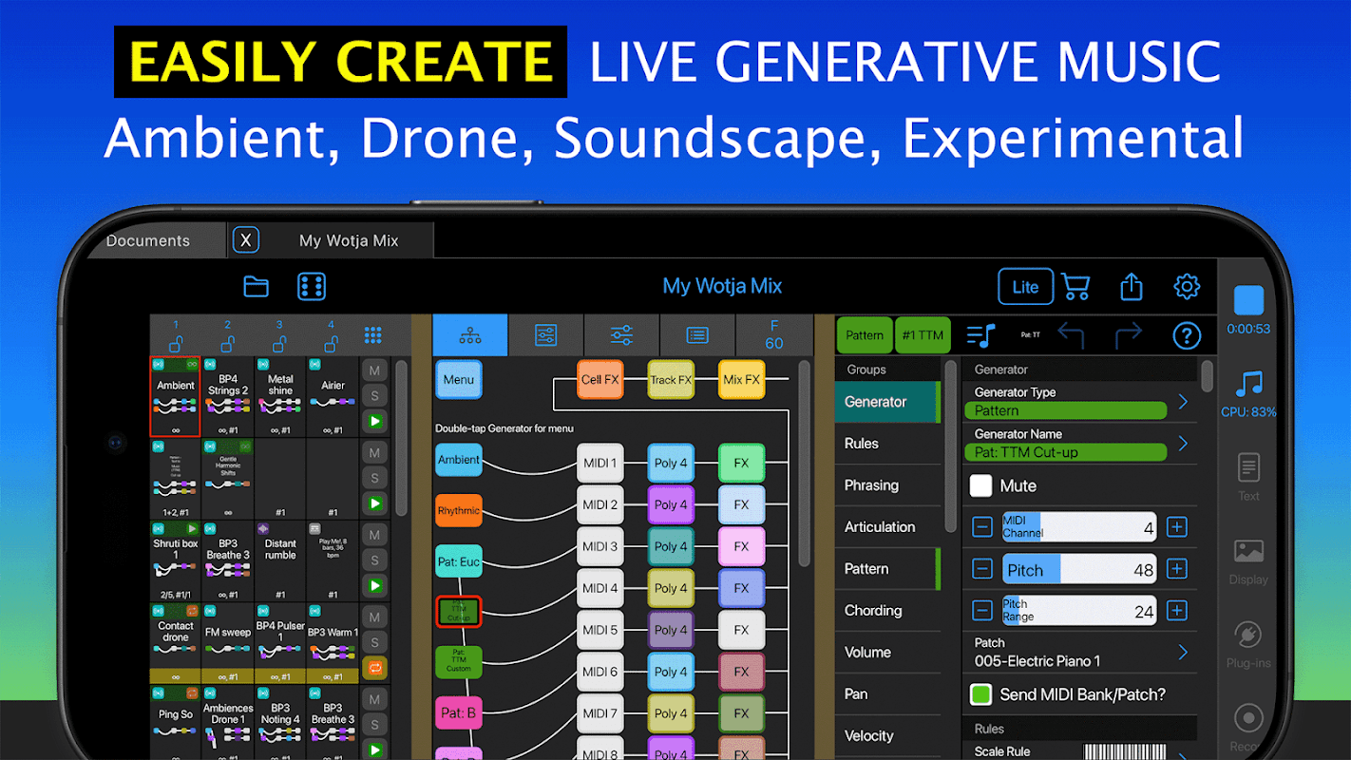The height and width of the screenshot is (760, 1351).
Task: Click the green #1 TTM button
Action: coord(923,335)
